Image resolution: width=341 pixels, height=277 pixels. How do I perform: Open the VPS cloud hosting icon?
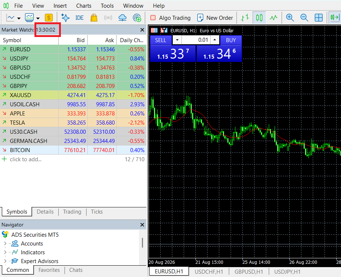coord(122,18)
